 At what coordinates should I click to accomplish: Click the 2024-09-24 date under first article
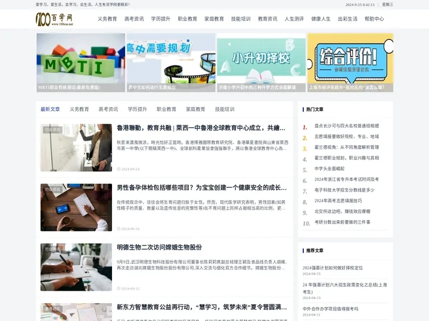point(130,169)
